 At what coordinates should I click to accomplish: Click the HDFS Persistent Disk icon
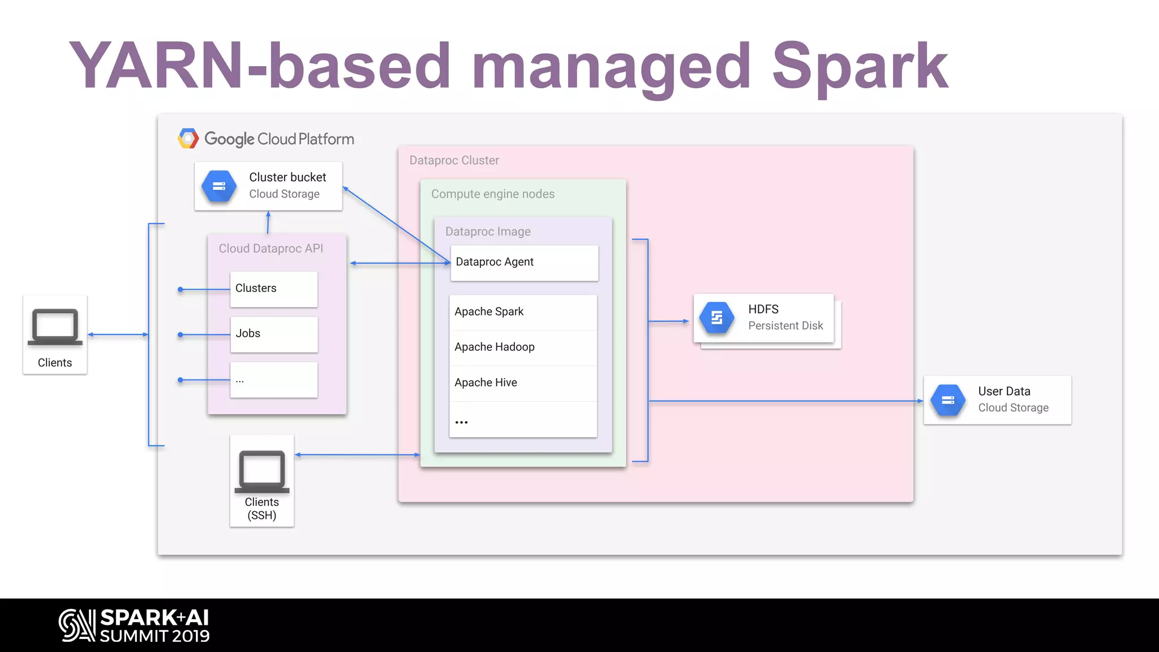coord(716,318)
